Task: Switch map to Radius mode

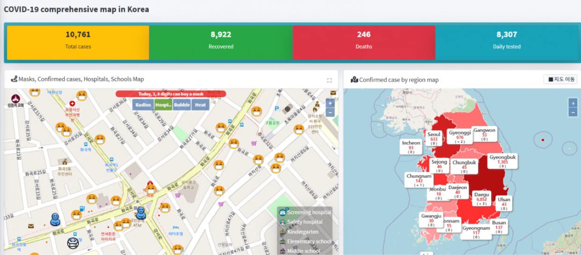Action: pyautogui.click(x=143, y=105)
